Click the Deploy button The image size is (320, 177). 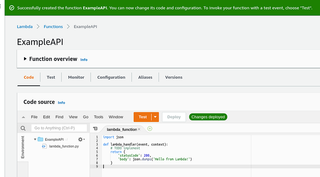(x=174, y=117)
